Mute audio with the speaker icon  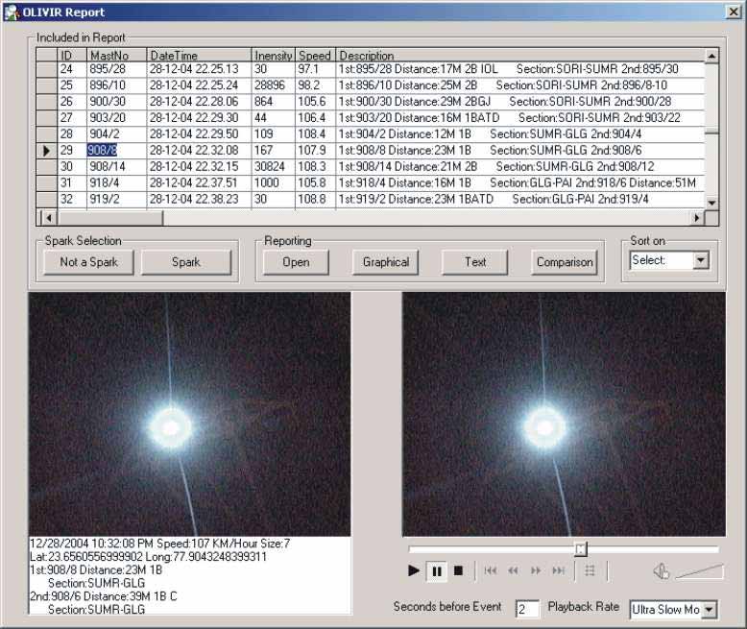pyautogui.click(x=661, y=571)
